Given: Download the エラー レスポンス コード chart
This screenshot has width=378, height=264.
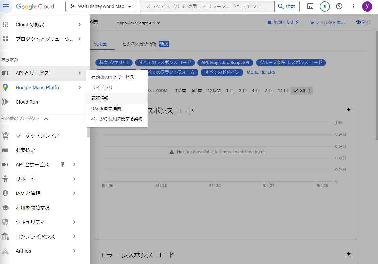Looking at the screenshot, I should tap(348, 254).
